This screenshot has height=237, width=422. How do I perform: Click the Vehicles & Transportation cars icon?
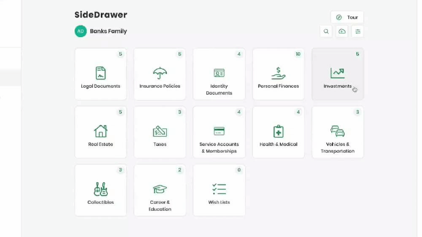click(338, 131)
